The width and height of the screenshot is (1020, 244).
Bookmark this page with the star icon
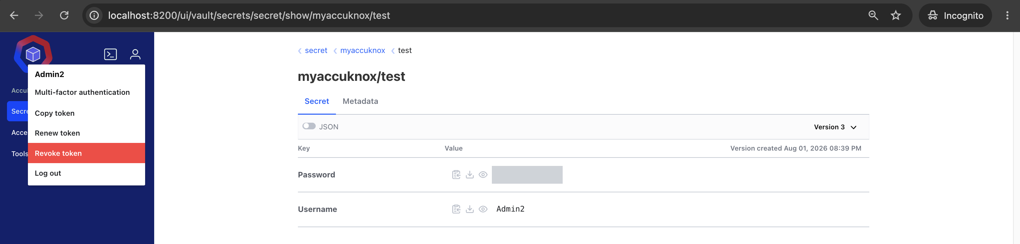click(x=896, y=15)
